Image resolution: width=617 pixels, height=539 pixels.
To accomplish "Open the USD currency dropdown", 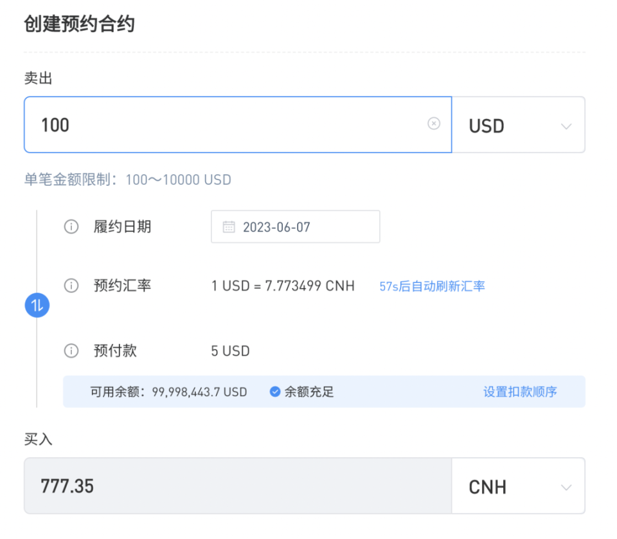I will pyautogui.click(x=518, y=125).
